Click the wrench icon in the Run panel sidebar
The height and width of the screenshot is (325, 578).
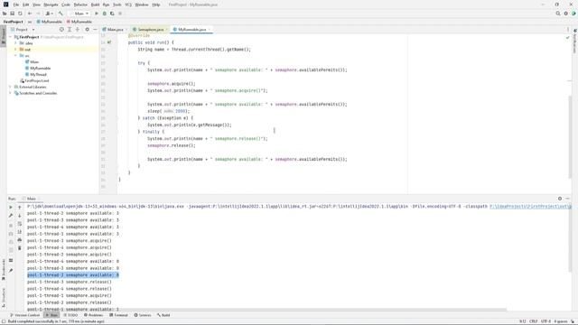coord(11,215)
